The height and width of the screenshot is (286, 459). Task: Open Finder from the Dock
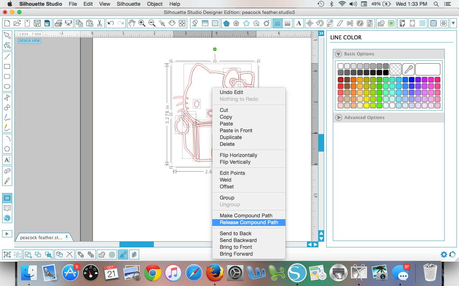tap(29, 273)
